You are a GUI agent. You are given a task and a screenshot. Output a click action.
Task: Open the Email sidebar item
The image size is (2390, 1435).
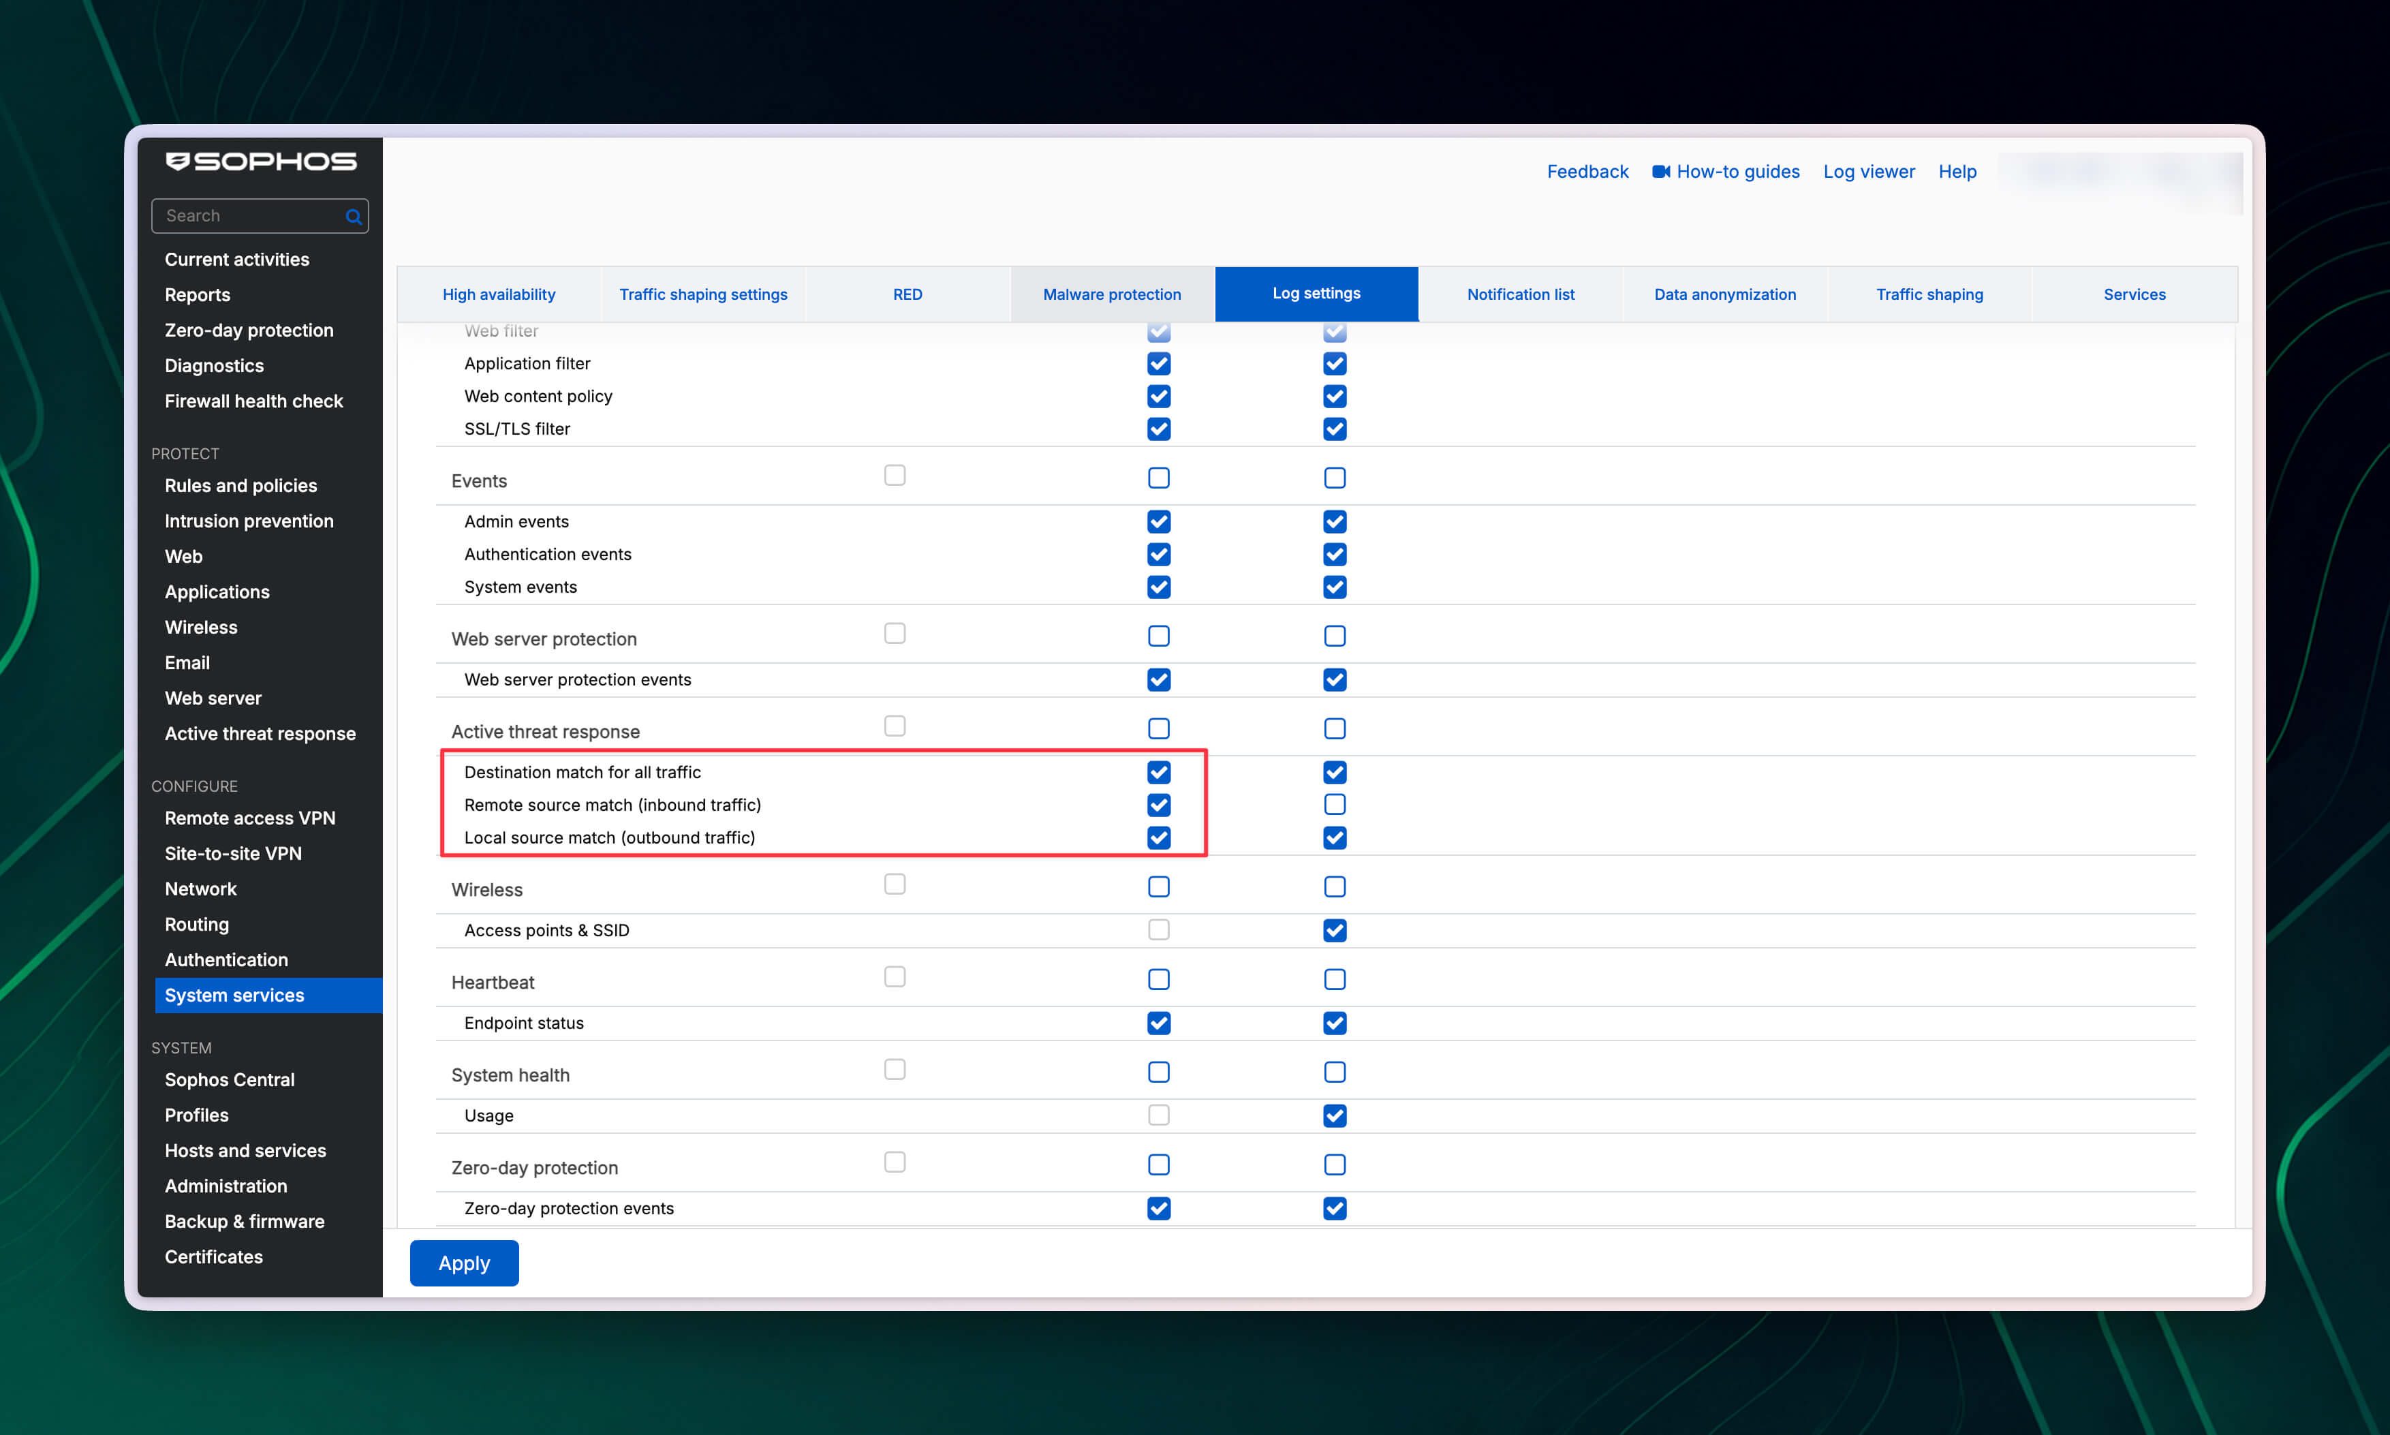pyautogui.click(x=187, y=662)
